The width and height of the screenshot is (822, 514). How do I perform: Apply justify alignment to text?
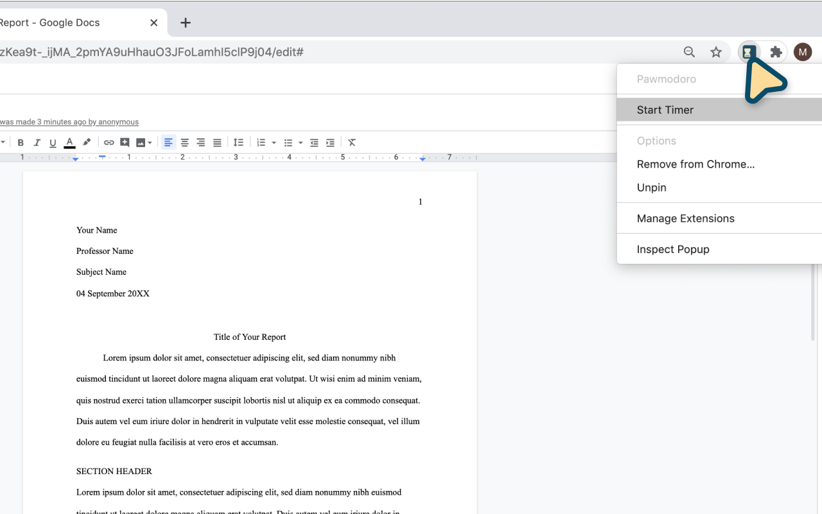[217, 143]
